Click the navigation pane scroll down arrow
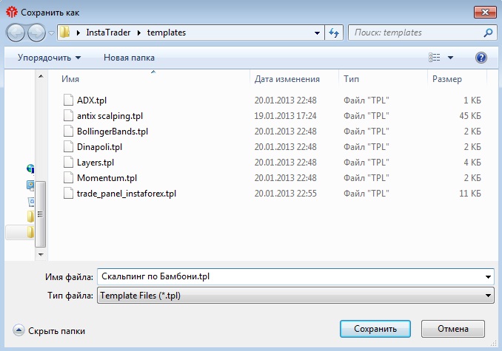 point(41,254)
